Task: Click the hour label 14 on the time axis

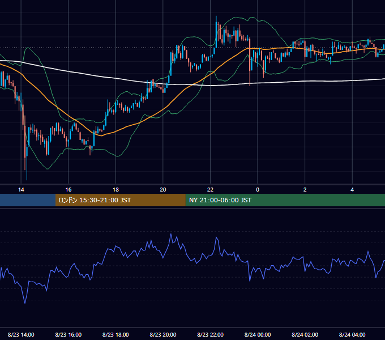Action: point(21,190)
